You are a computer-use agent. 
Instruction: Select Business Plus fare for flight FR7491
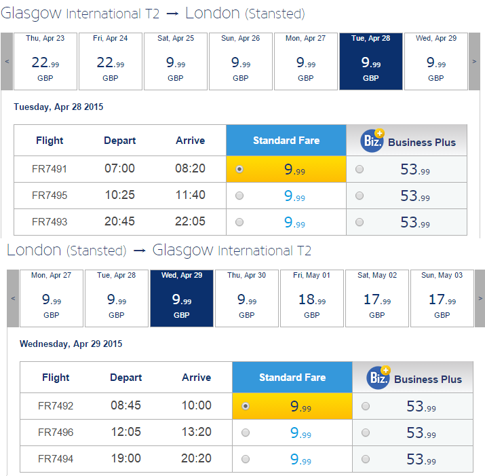pos(360,169)
